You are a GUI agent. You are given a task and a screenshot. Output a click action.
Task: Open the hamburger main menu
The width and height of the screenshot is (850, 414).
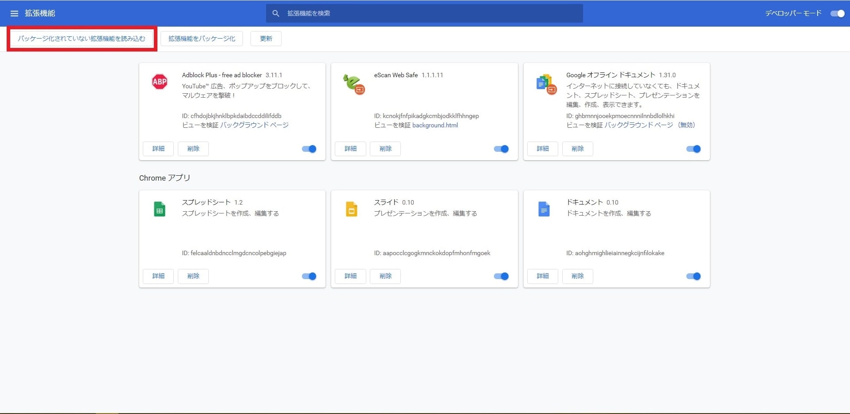14,13
